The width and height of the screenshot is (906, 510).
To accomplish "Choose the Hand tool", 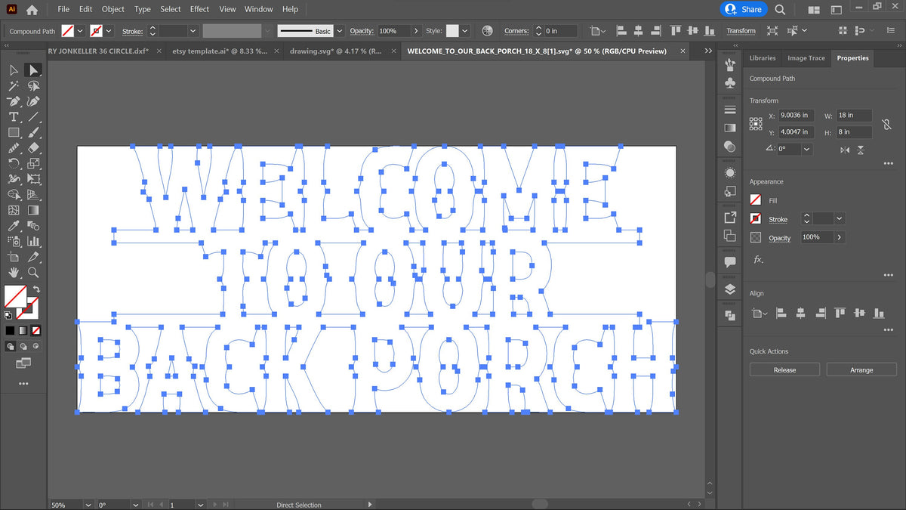I will click(14, 273).
